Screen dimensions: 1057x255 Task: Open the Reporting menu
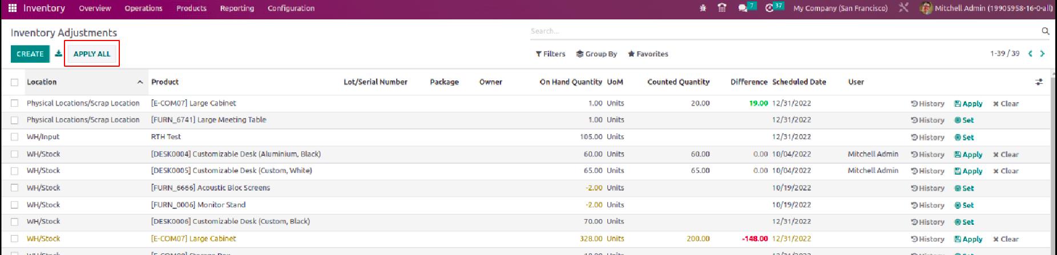237,8
